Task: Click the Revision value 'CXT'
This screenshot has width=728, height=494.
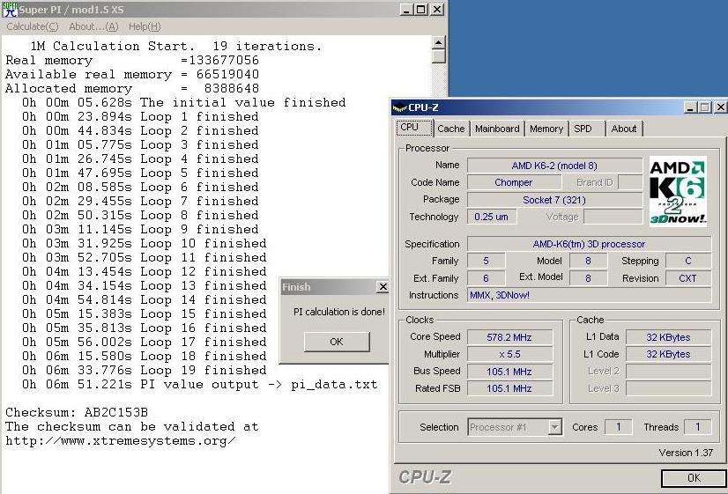Action: pos(688,278)
